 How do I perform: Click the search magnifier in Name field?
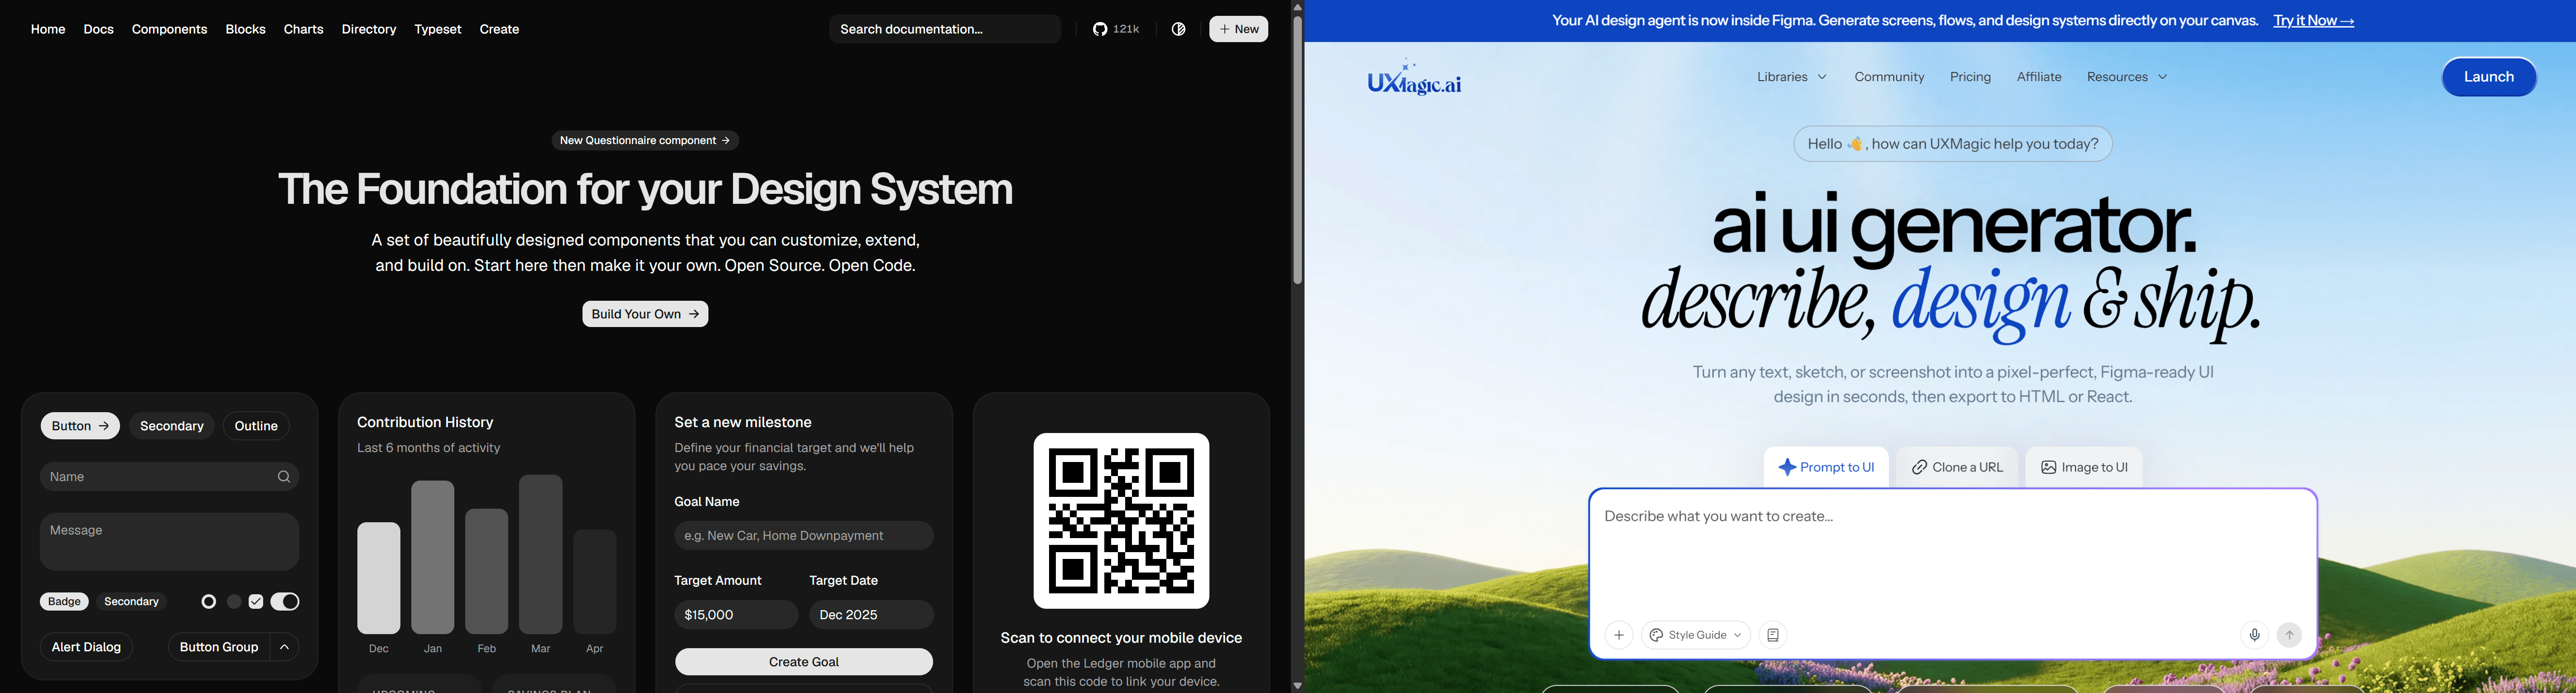[x=284, y=477]
